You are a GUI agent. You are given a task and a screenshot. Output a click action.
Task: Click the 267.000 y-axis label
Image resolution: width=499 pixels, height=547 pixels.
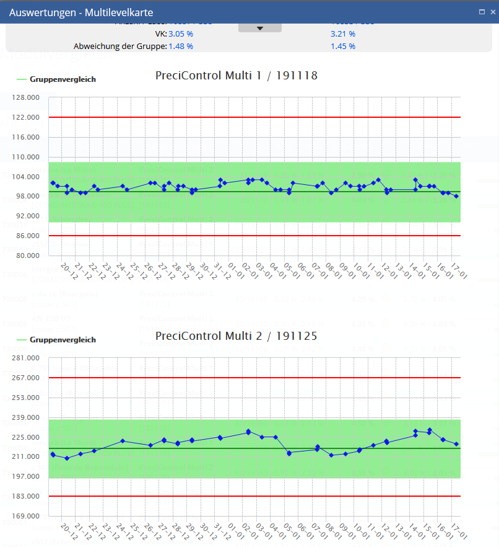click(26, 378)
